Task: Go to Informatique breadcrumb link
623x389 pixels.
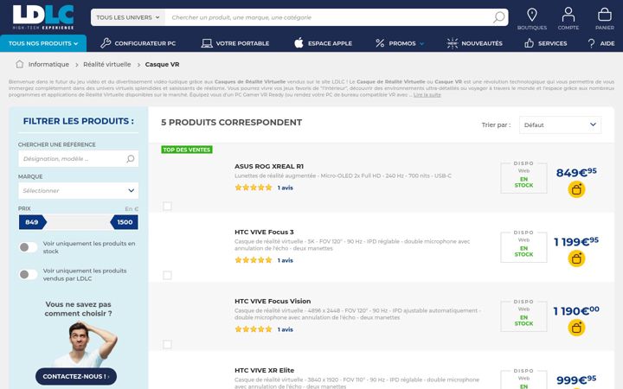Action: click(48, 64)
